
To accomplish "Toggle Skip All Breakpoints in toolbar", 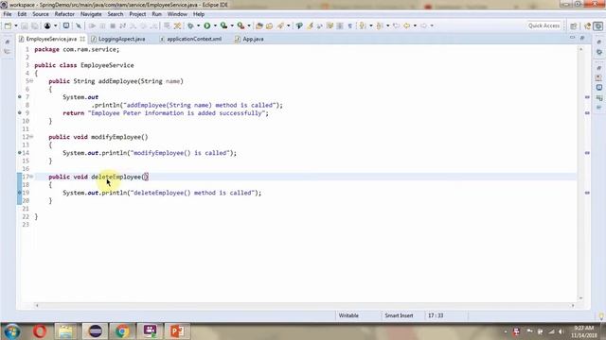I will click(79, 25).
